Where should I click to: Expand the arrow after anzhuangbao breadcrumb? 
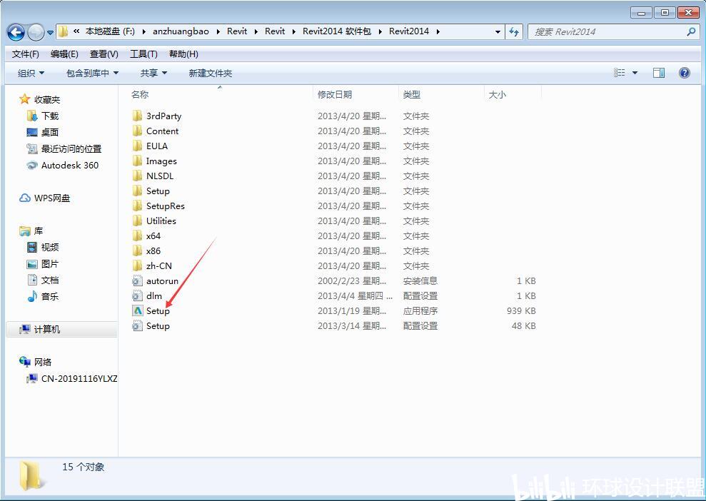[x=218, y=31]
